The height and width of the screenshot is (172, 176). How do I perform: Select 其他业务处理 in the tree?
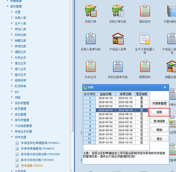23,131
